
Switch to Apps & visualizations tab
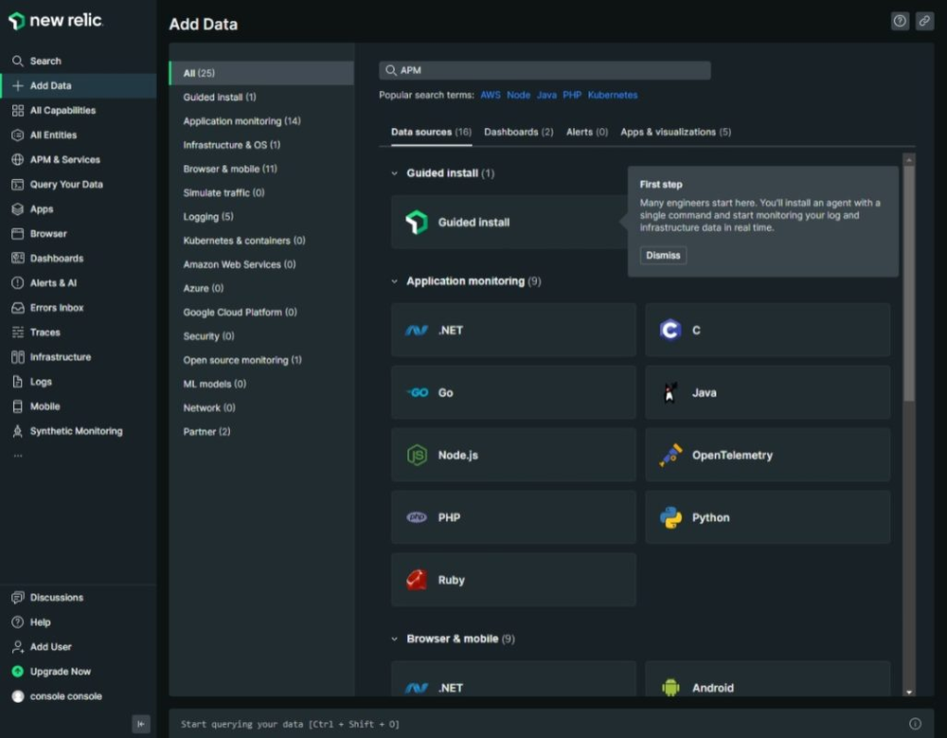pyautogui.click(x=675, y=133)
